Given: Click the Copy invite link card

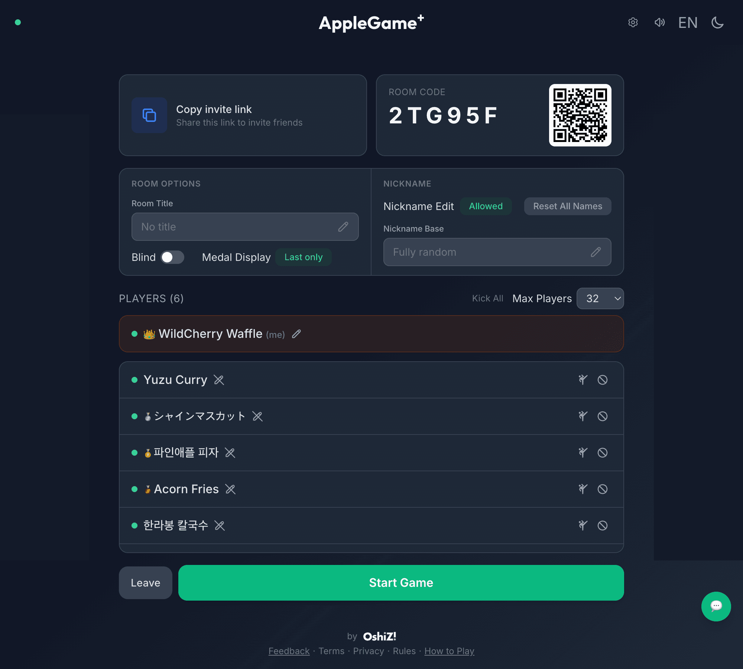Looking at the screenshot, I should click(x=243, y=115).
